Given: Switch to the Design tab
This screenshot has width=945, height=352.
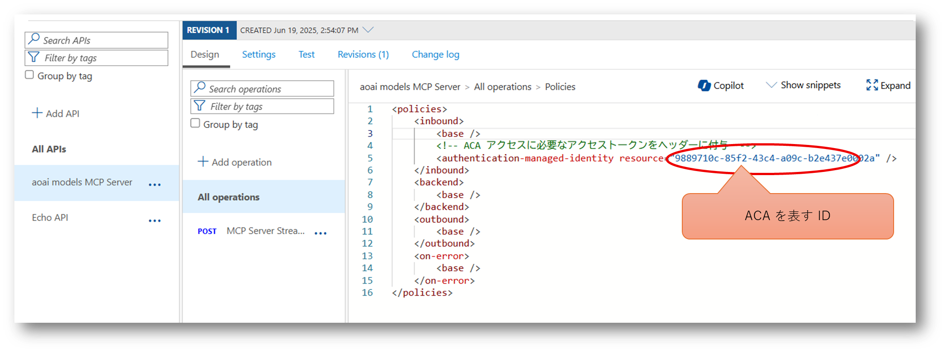Looking at the screenshot, I should 205,54.
